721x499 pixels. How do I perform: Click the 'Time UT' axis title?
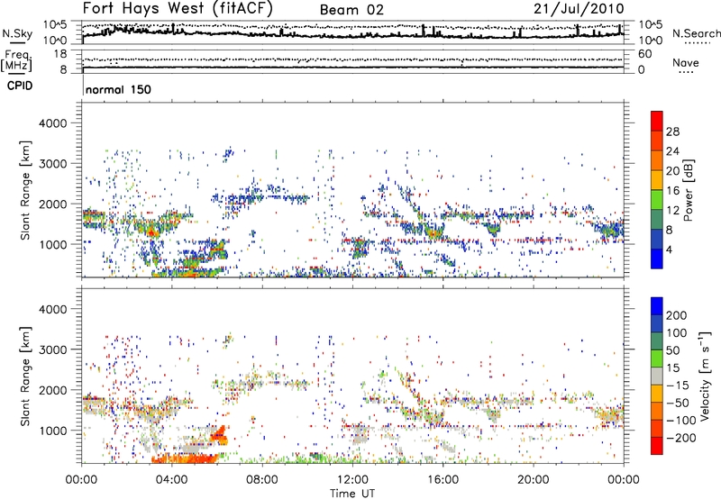click(x=352, y=494)
